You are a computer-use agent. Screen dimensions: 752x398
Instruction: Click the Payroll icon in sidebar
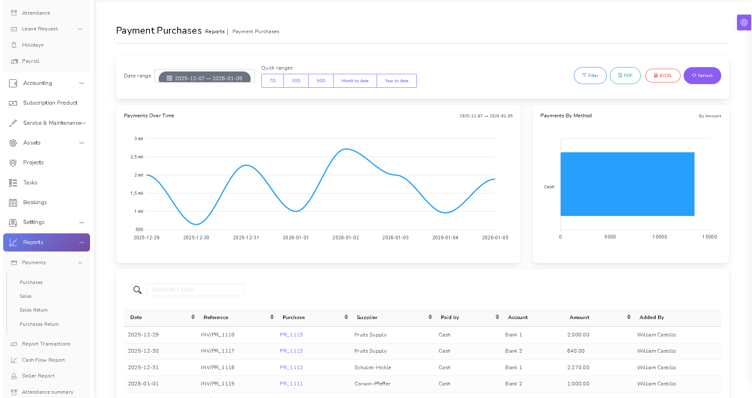(14, 61)
